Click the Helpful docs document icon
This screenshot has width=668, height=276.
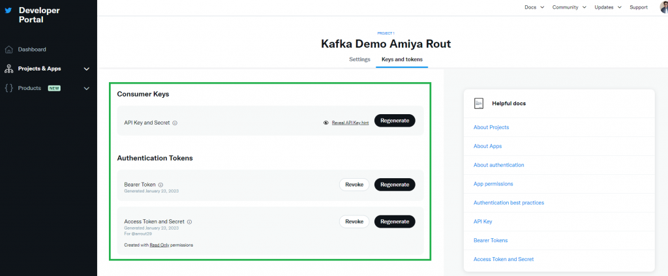click(x=479, y=103)
